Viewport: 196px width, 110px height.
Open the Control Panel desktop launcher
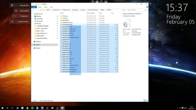click(20, 21)
